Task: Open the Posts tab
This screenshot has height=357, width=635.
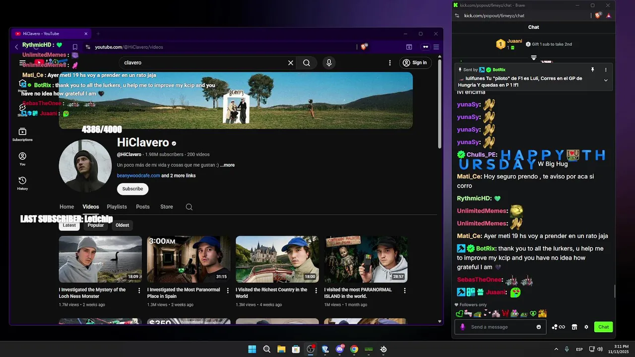Action: coord(143,207)
